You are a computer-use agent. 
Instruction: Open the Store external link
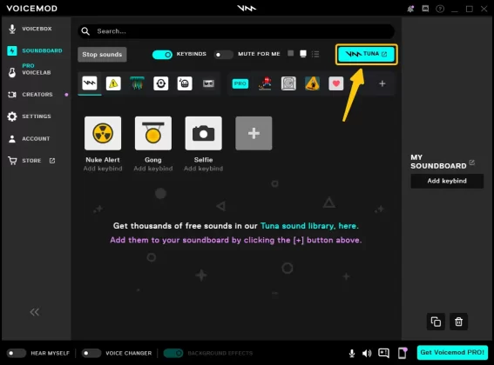(x=52, y=161)
